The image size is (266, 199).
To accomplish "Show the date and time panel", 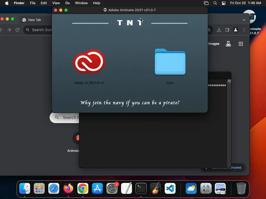I will tap(245, 3).
